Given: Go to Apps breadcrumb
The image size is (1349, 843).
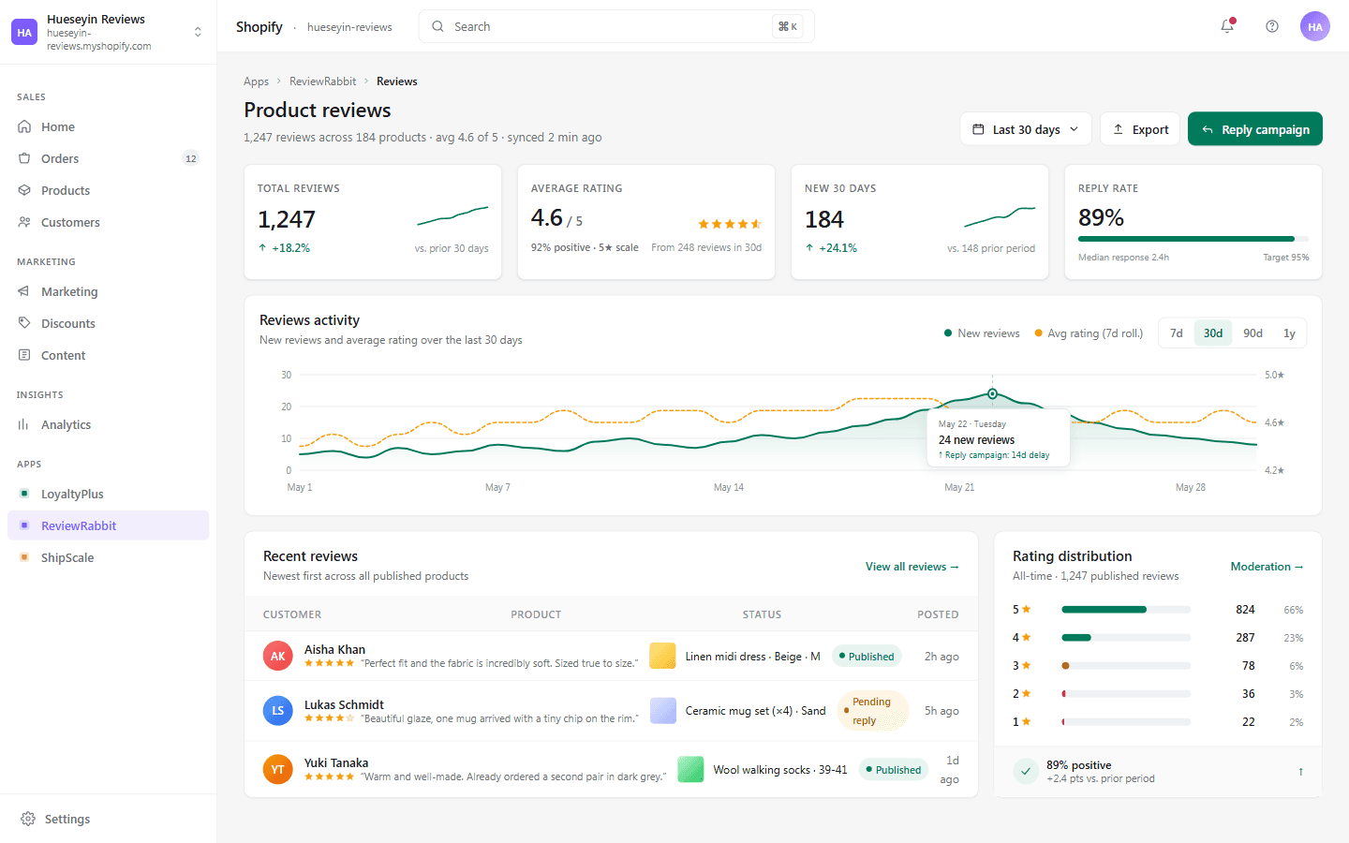Looking at the screenshot, I should [256, 81].
